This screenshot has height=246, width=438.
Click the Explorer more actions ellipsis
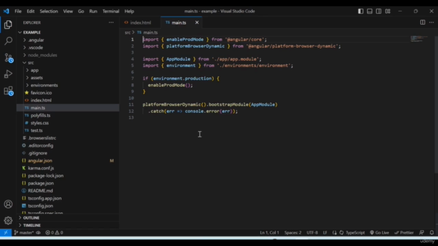tap(111, 23)
